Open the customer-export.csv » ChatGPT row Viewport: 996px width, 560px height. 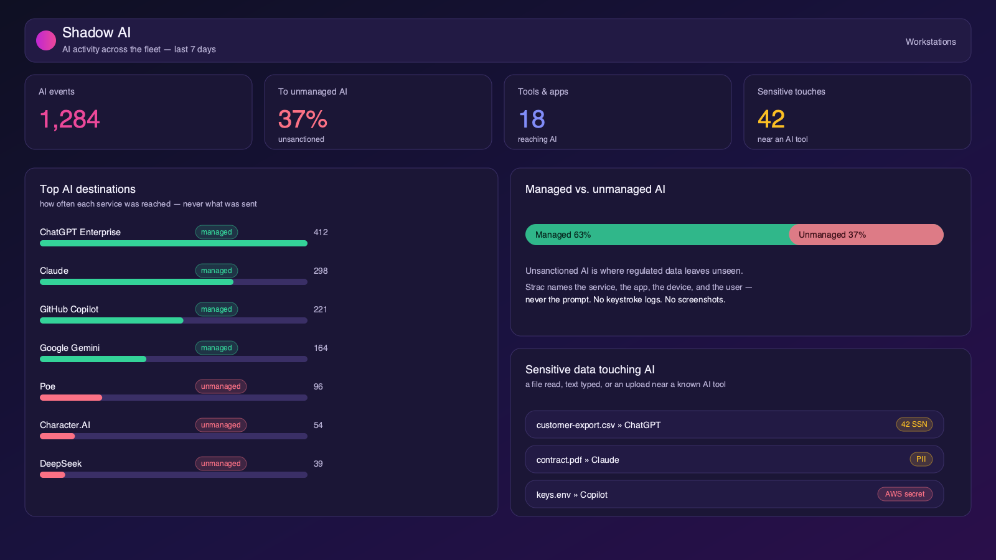(735, 425)
